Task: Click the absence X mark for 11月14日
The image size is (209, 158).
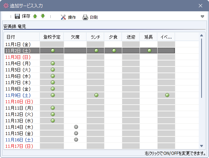Action: (x=76, y=127)
